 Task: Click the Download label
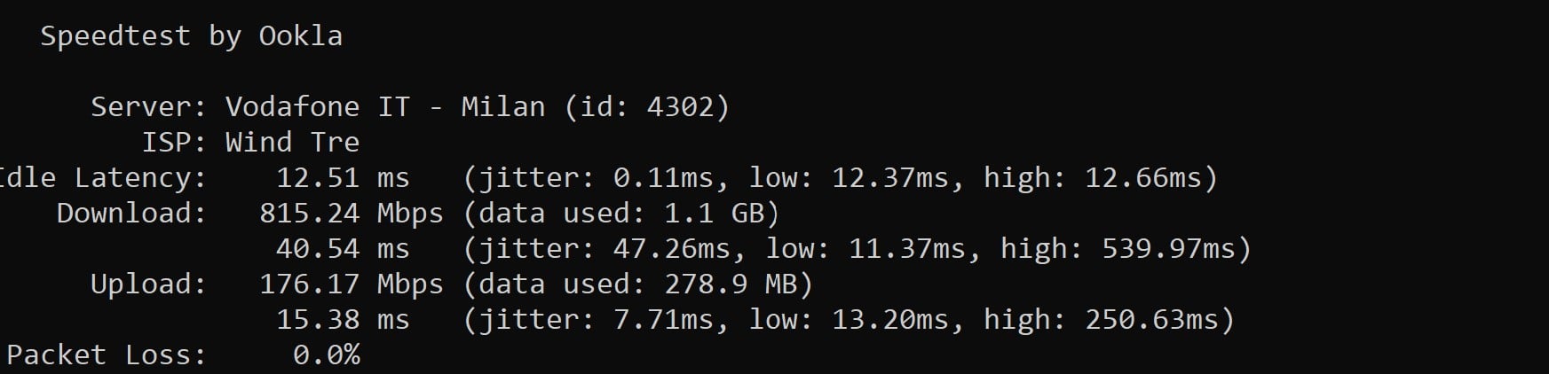(x=130, y=214)
